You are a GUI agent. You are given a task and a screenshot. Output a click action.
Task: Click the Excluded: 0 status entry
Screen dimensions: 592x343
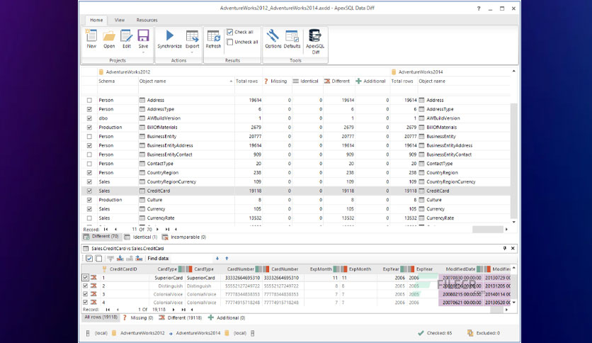click(x=484, y=333)
